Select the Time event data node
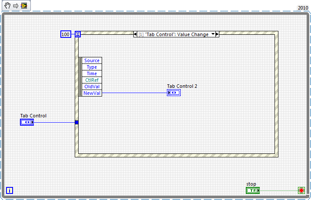The image size is (311, 200). [x=92, y=73]
